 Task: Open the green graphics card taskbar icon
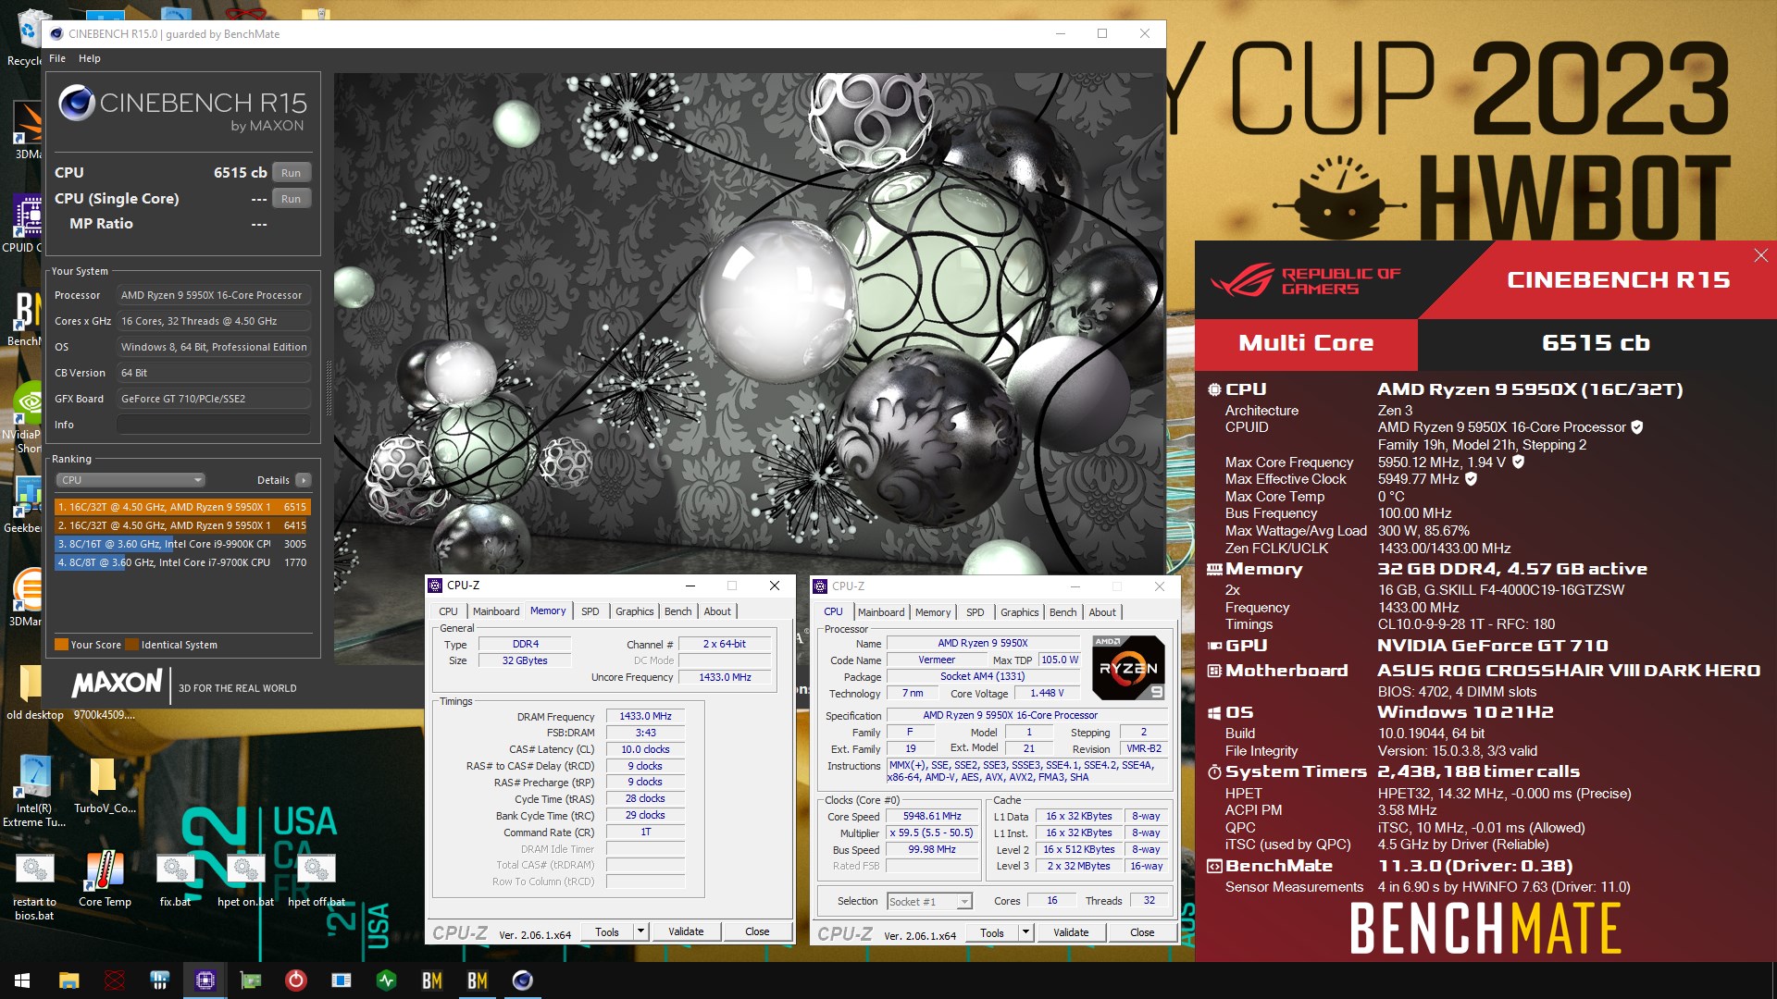point(250,980)
